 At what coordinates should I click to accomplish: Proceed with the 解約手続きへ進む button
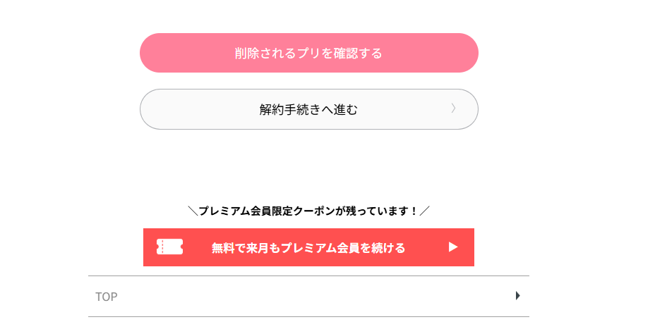[308, 109]
